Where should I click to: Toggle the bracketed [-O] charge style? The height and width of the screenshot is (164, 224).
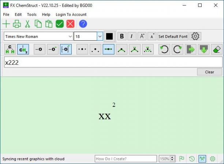coord(66,49)
